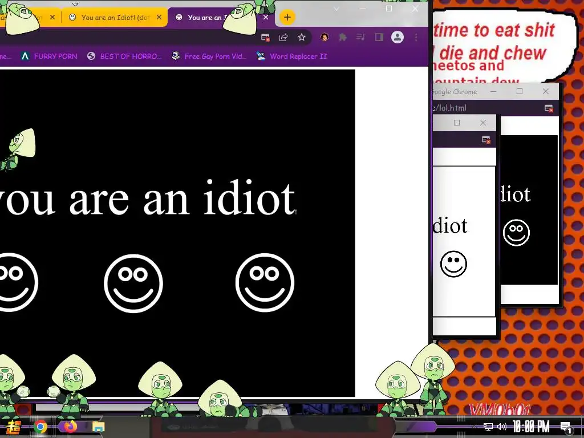Click the pop-up blocked icon in main address bar
Image resolution: width=584 pixels, height=438 pixels.
click(265, 37)
